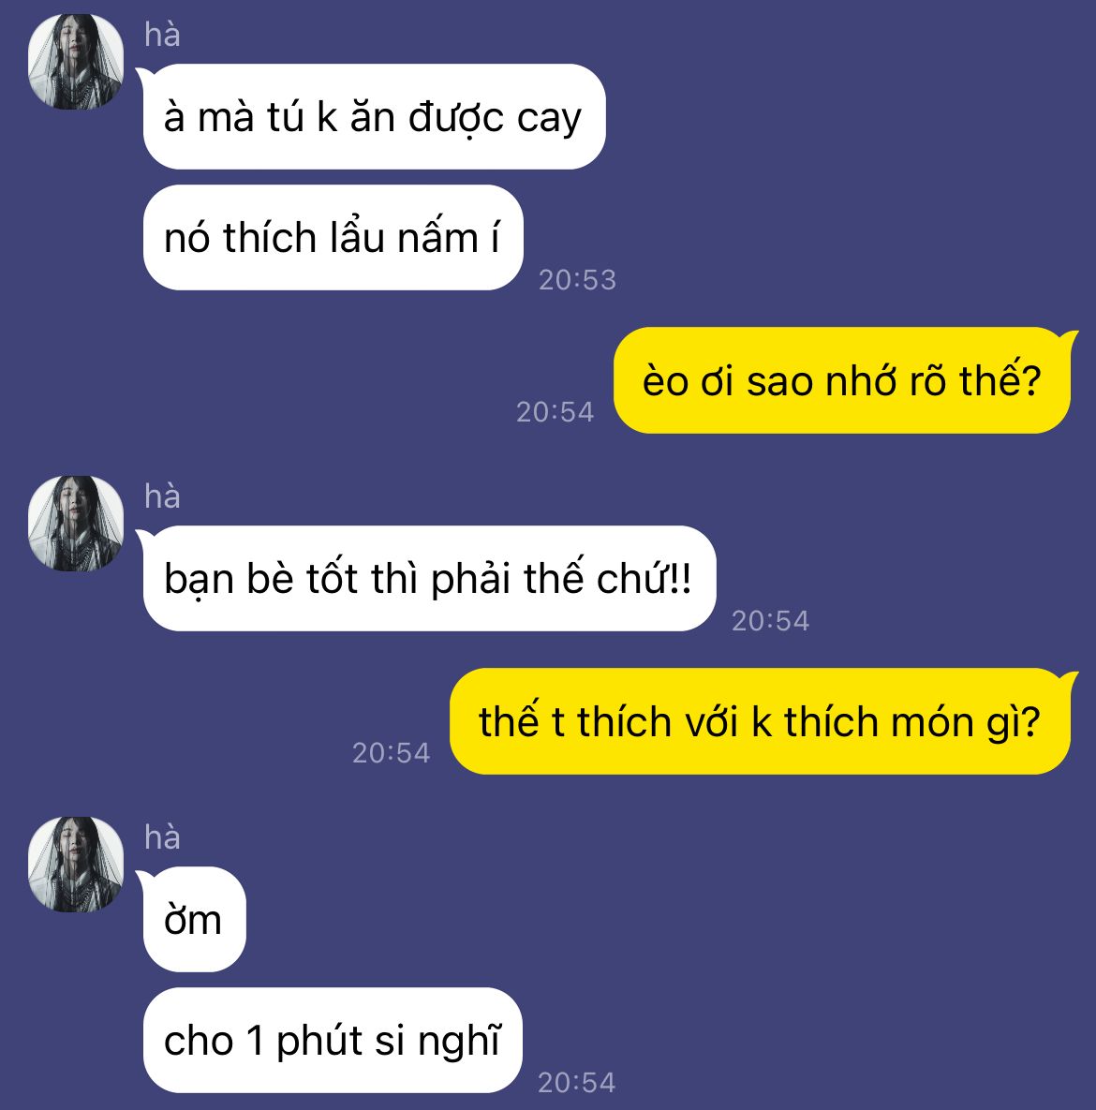Click sender name 'hà' above 'ờm' message
The height and width of the screenshot is (1110, 1096).
click(162, 837)
